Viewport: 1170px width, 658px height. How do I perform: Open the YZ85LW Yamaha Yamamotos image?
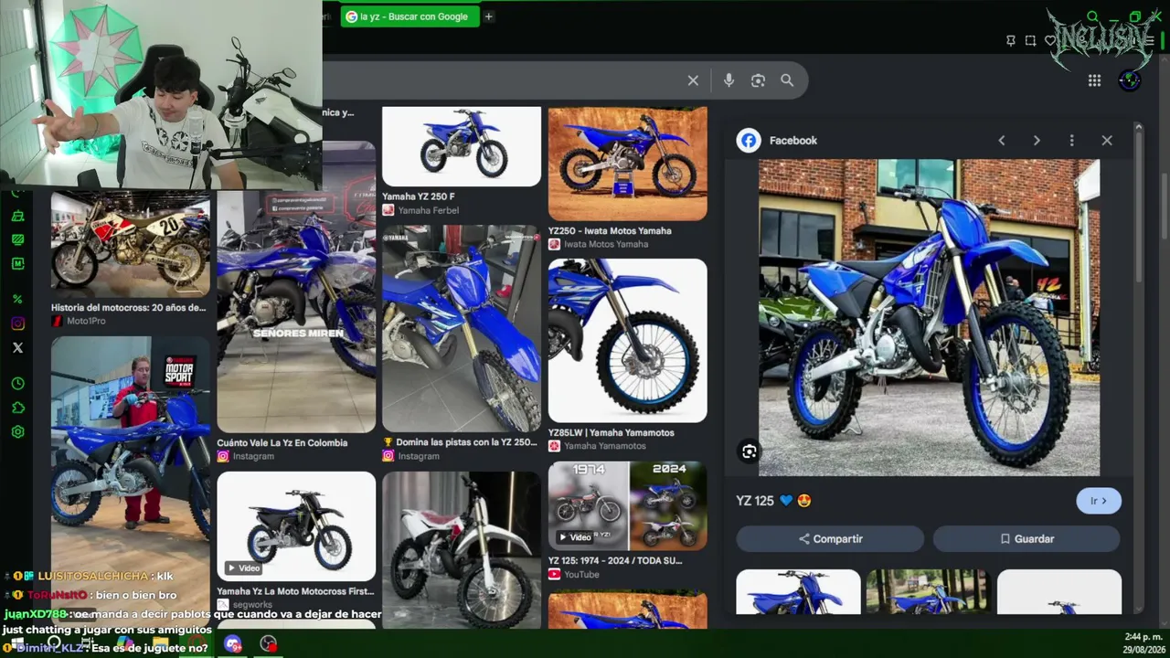(628, 340)
